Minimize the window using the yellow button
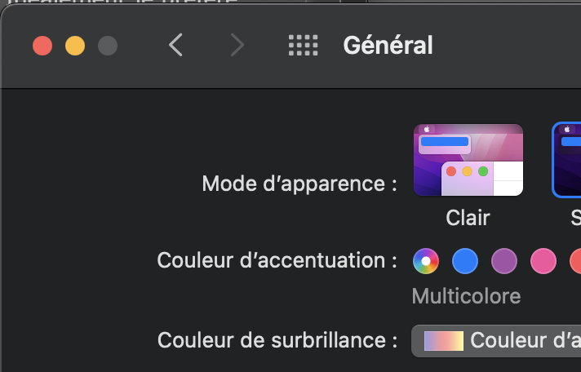Screen dimensions: 581x372 [75, 46]
